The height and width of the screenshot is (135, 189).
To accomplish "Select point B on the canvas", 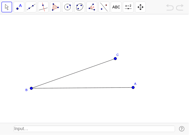I will (31, 88).
